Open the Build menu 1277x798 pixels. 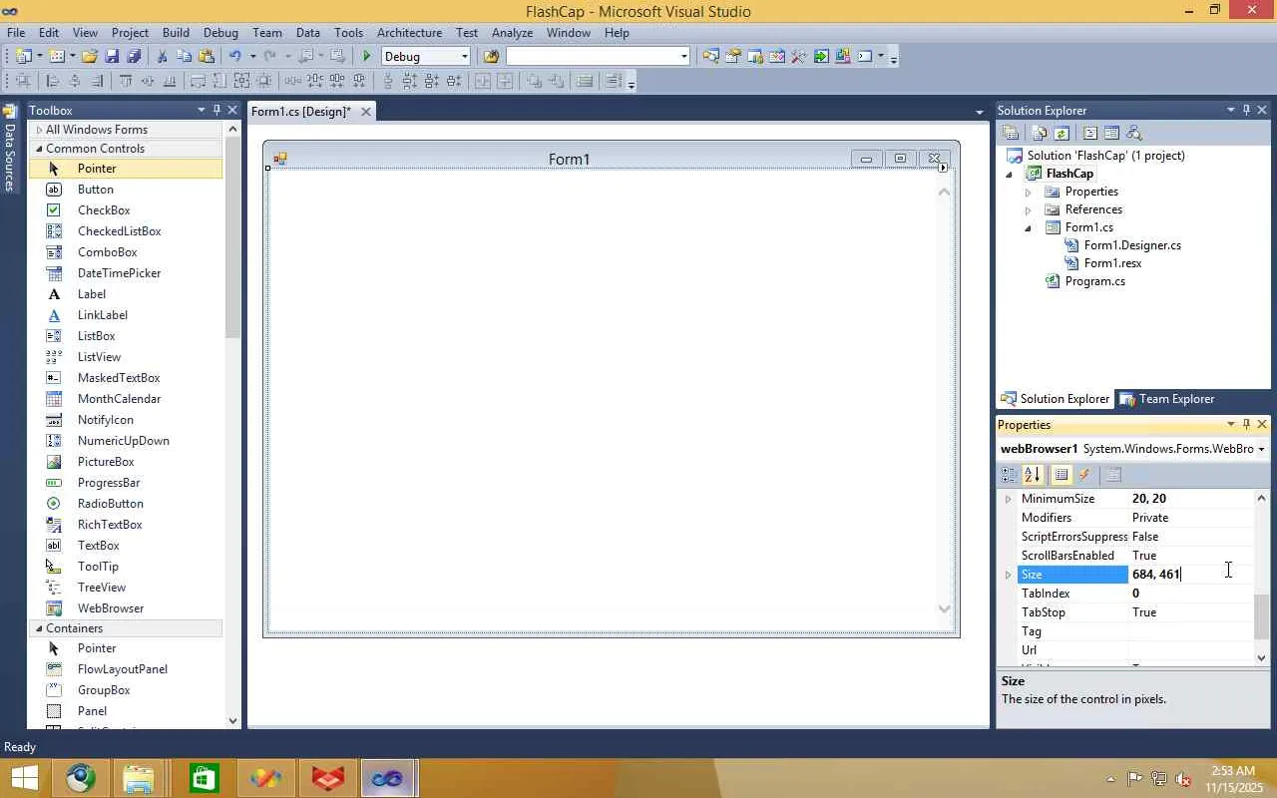click(x=176, y=33)
